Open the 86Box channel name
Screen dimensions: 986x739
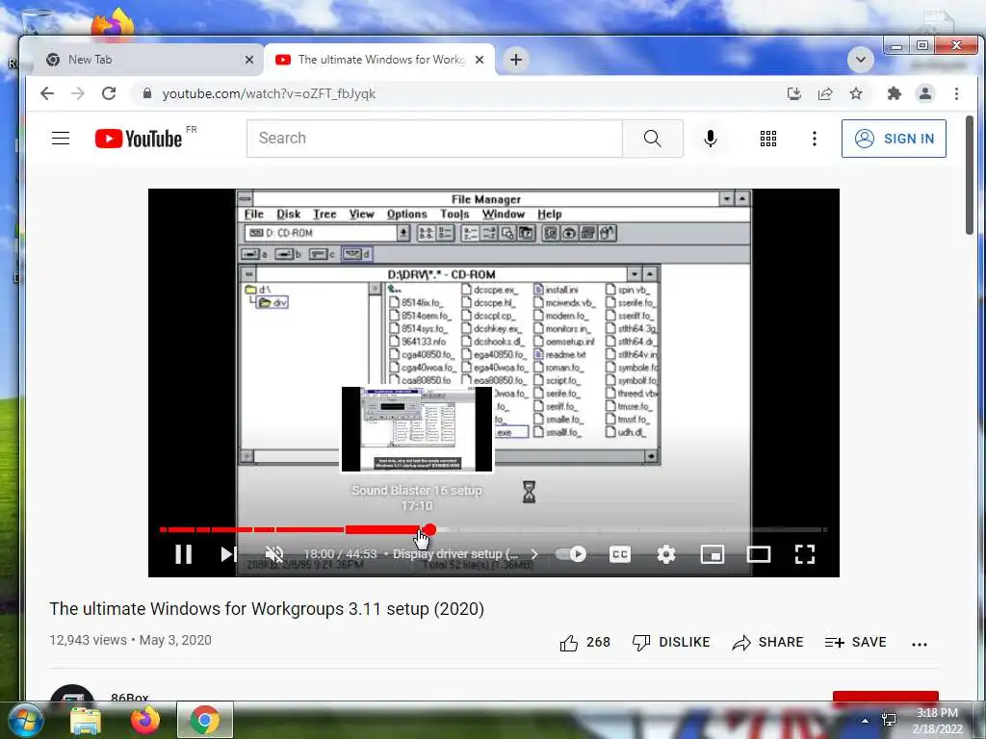coord(130,697)
